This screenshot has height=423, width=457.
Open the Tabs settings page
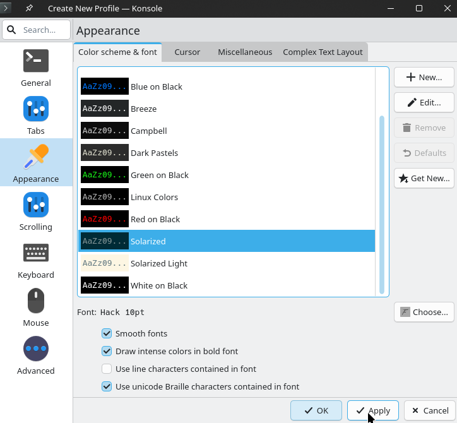(36, 116)
